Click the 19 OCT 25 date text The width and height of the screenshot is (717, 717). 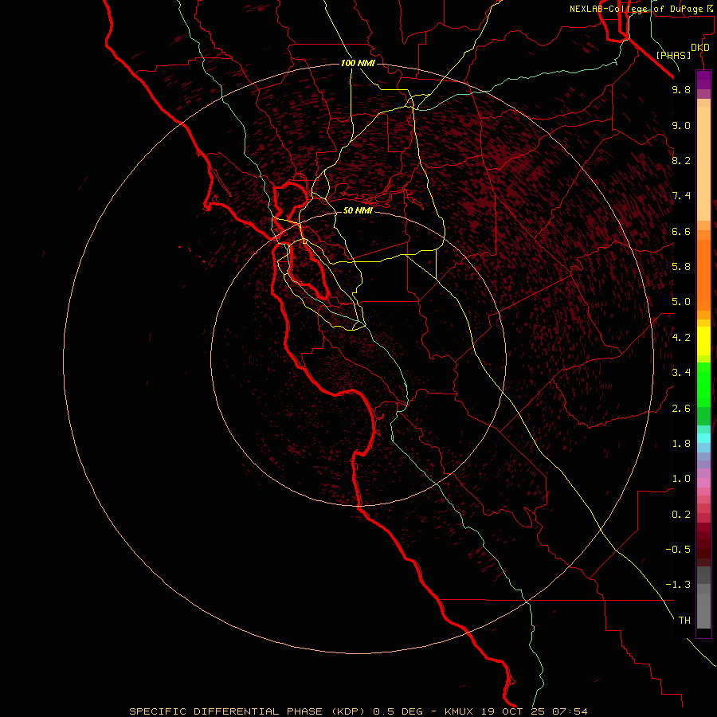[514, 711]
